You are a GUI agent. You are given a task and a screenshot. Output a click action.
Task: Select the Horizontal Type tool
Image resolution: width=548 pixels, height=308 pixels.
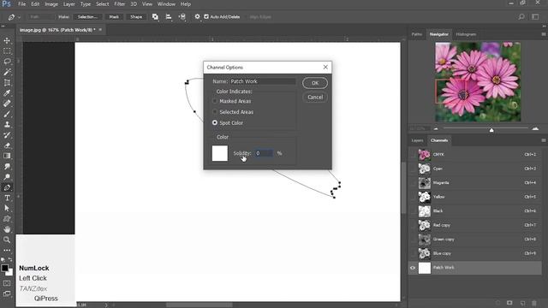click(7, 198)
